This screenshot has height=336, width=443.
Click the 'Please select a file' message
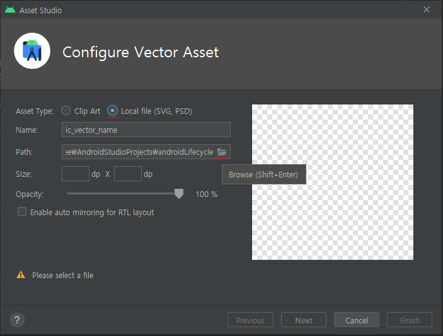tap(63, 276)
